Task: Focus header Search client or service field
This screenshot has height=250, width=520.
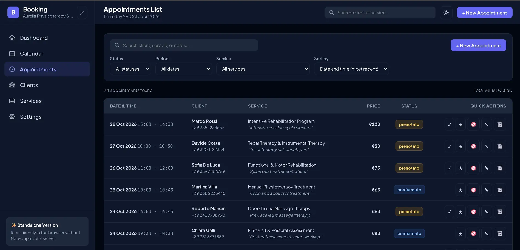Action: pos(380,13)
